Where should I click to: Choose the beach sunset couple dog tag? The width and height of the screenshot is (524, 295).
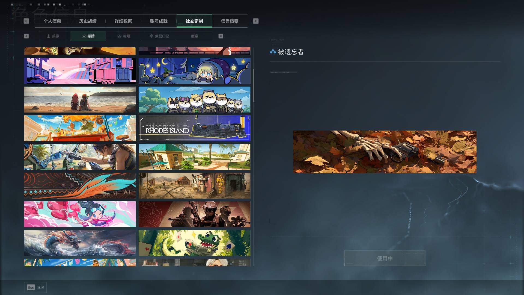pos(80,99)
